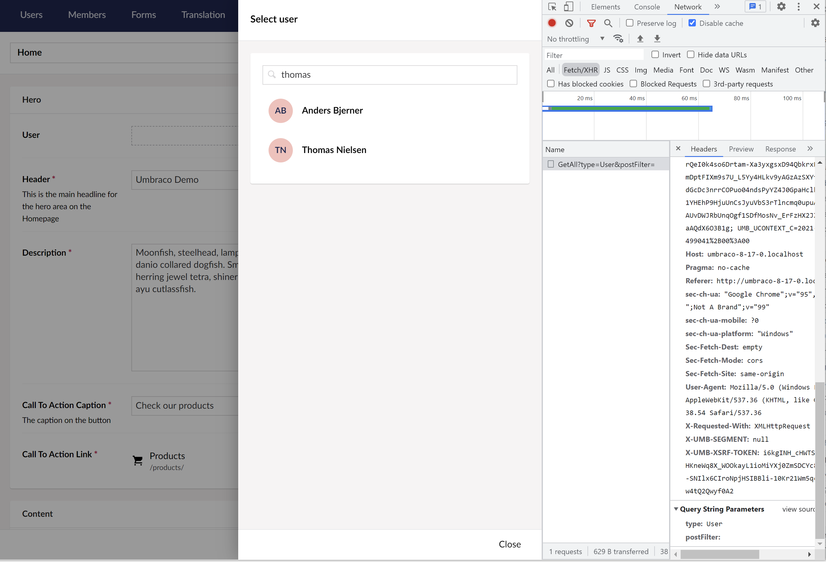Open the Console tab
This screenshot has width=826, height=562.
coord(647,6)
